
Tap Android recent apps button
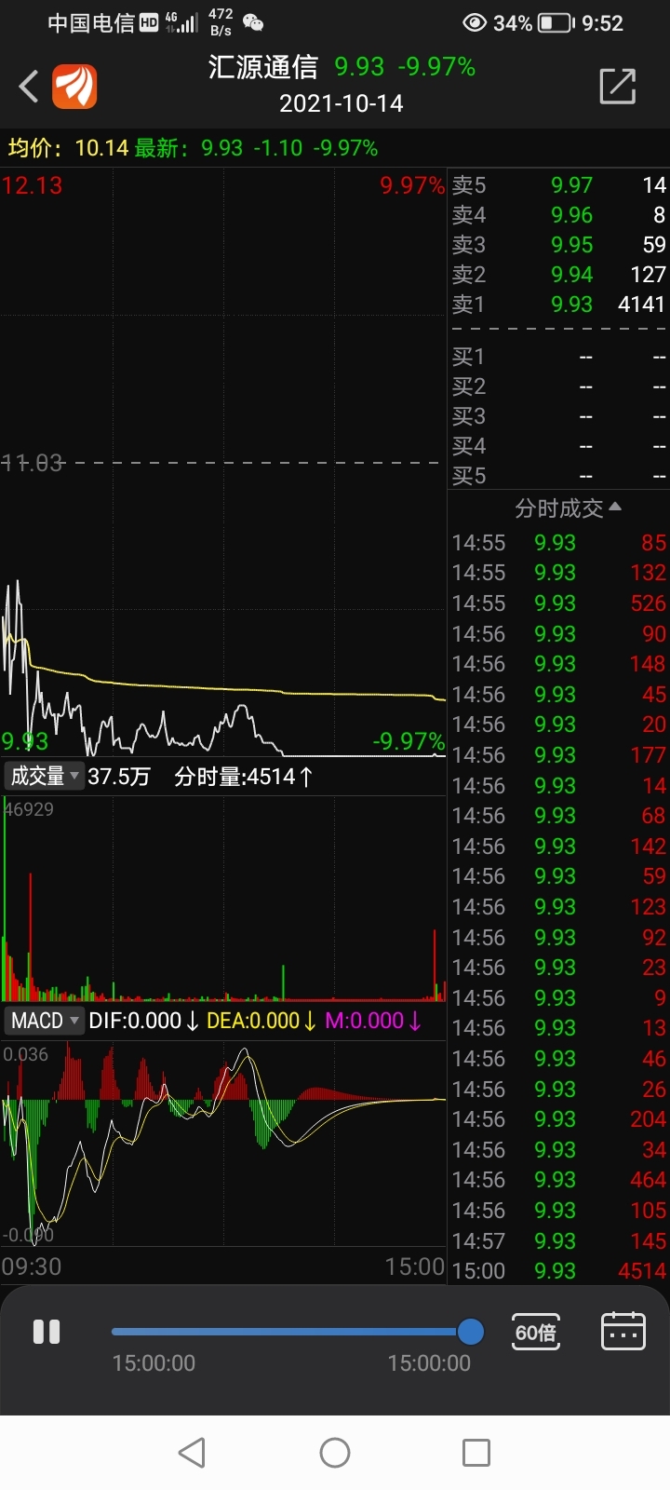476,1453
